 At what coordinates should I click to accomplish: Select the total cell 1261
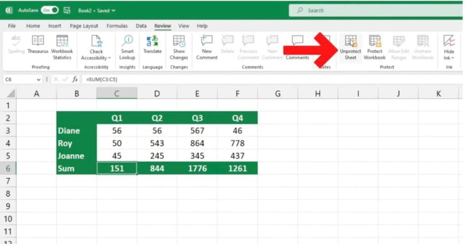(x=237, y=168)
